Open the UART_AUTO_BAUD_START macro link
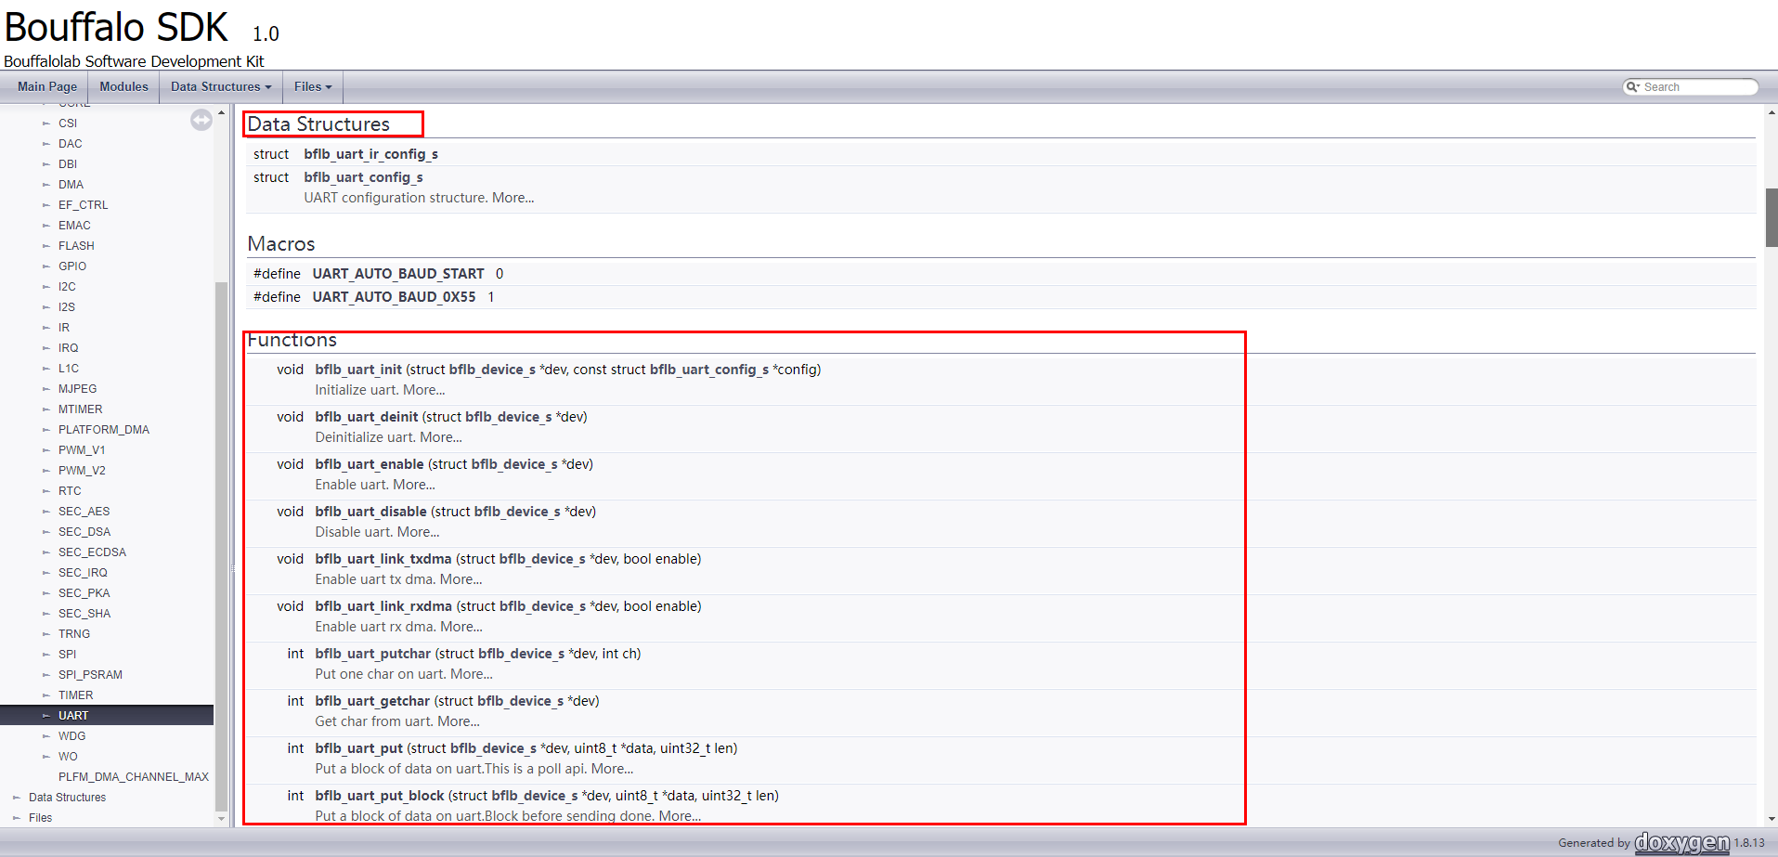This screenshot has height=857, width=1778. [x=398, y=274]
